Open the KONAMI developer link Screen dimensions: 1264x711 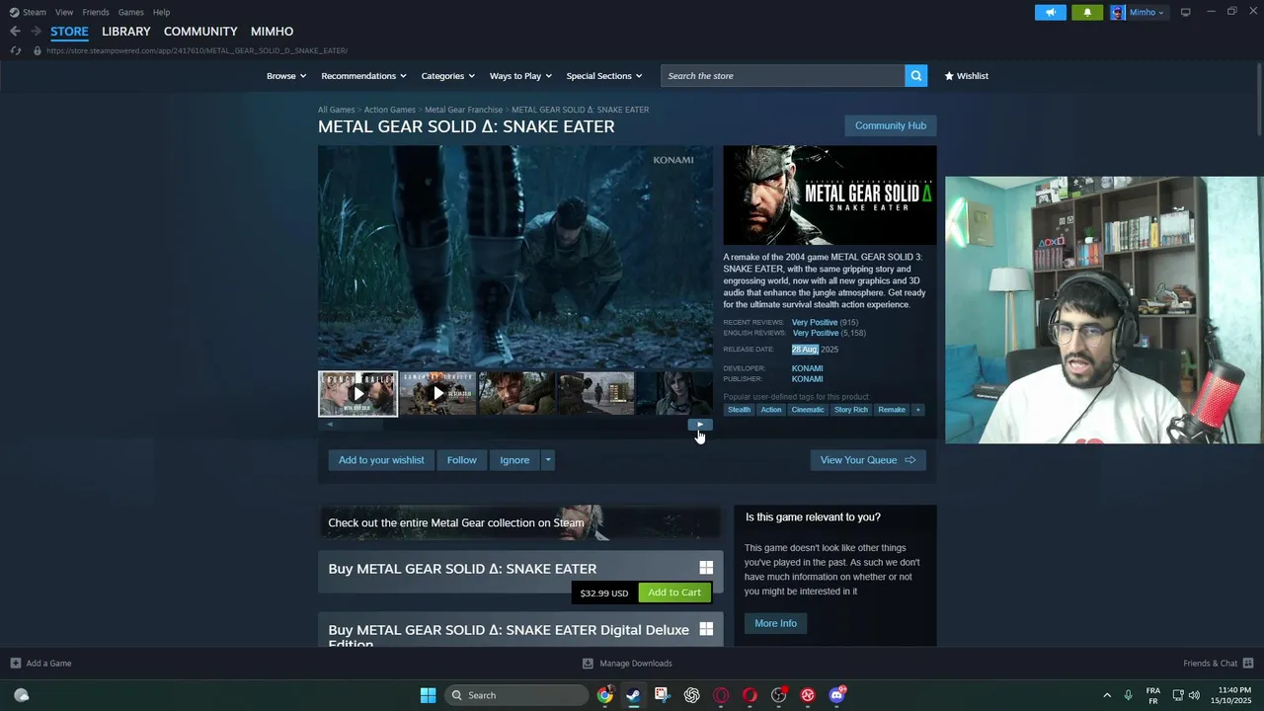point(807,368)
